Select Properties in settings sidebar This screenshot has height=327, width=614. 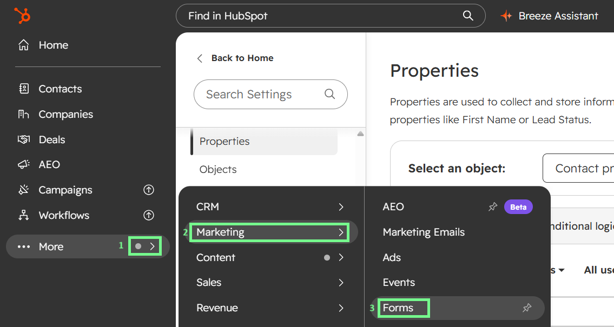[x=264, y=141]
